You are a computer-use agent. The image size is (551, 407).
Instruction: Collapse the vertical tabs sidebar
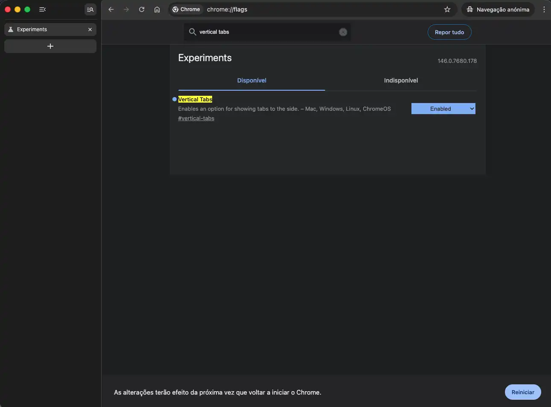[x=42, y=9]
